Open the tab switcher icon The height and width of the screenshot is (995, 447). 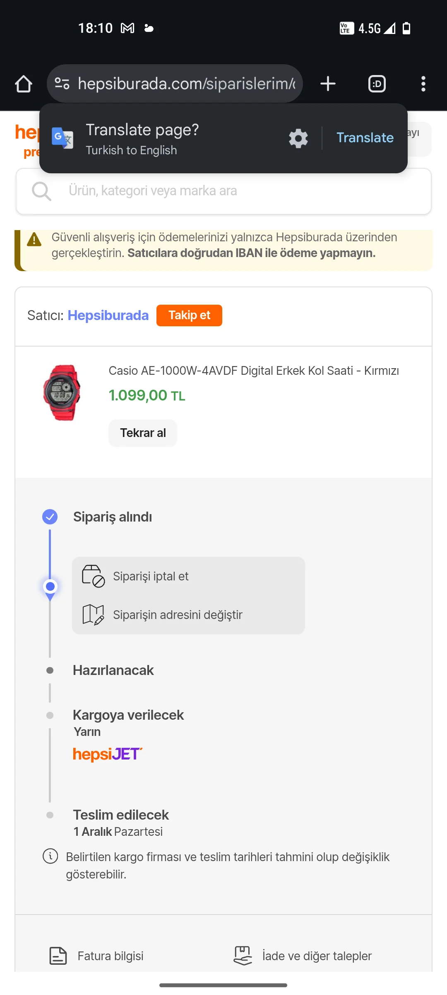[x=377, y=84]
